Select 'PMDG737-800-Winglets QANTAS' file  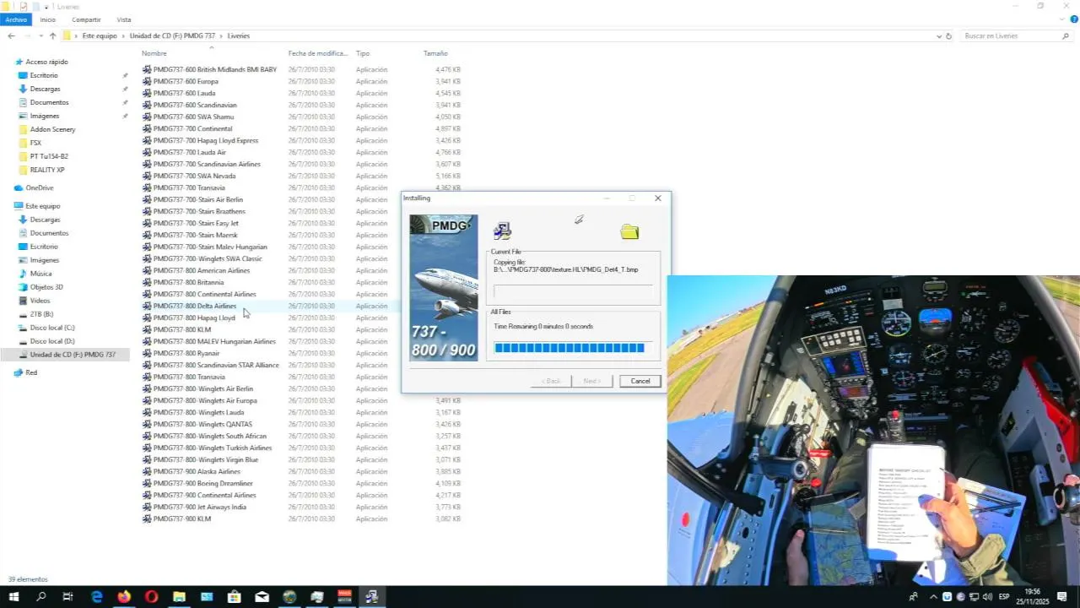202,424
